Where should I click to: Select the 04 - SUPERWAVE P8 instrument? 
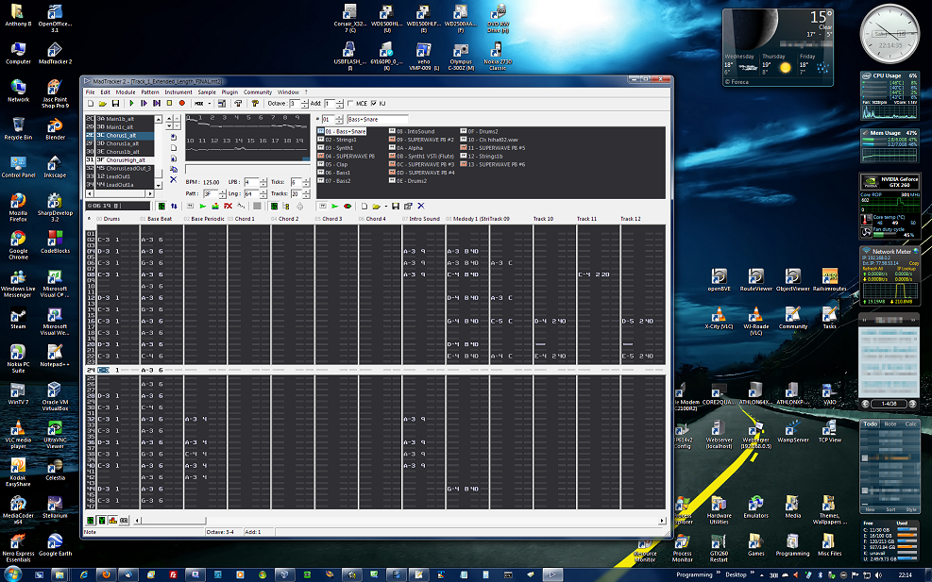pos(348,157)
